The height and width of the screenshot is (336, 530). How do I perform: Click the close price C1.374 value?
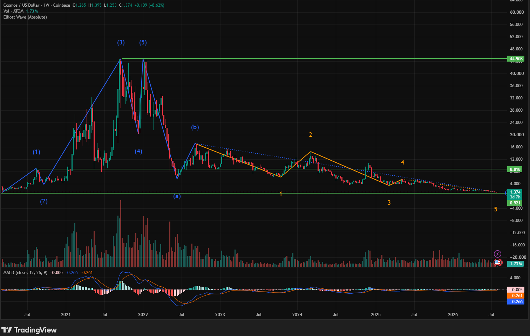[x=125, y=5]
